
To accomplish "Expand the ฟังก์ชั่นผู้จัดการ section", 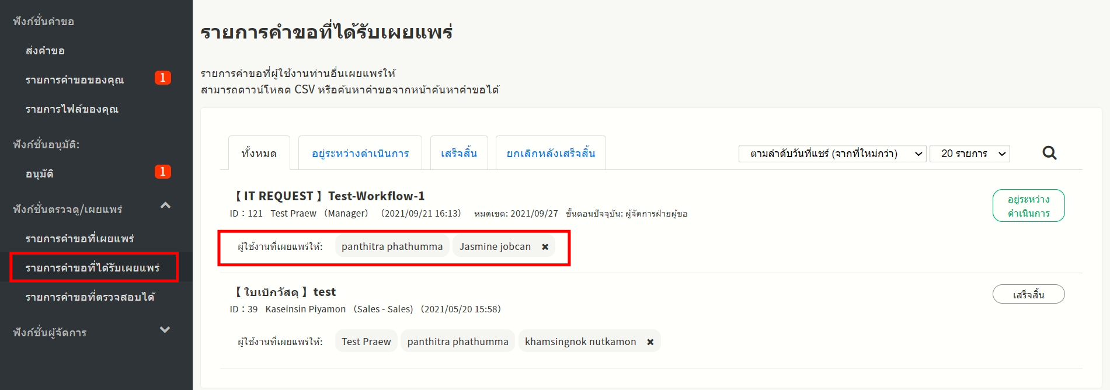I will click(165, 330).
